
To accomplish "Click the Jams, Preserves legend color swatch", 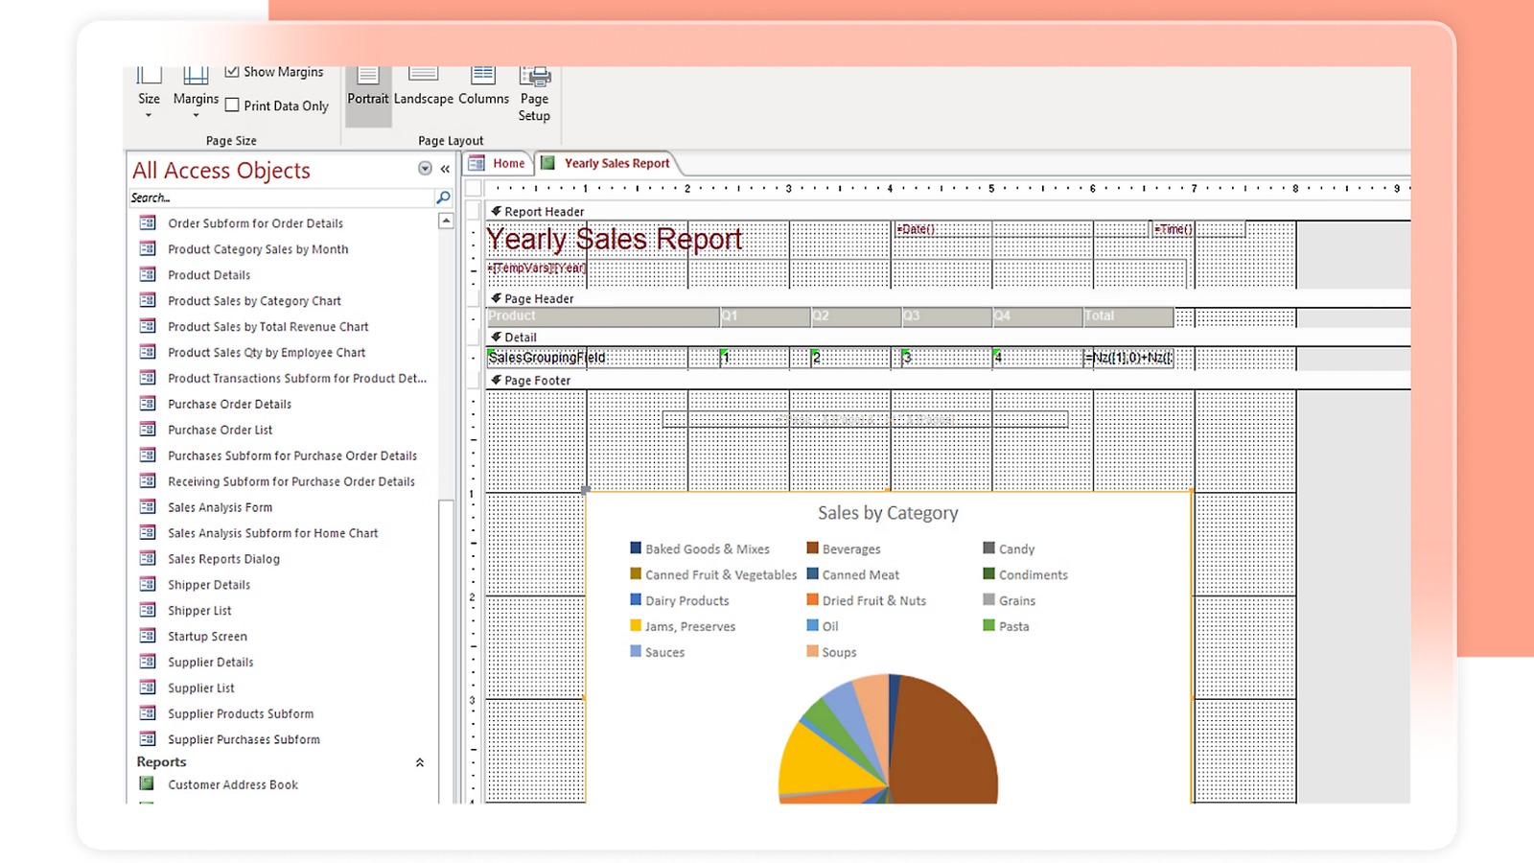I will point(636,626).
